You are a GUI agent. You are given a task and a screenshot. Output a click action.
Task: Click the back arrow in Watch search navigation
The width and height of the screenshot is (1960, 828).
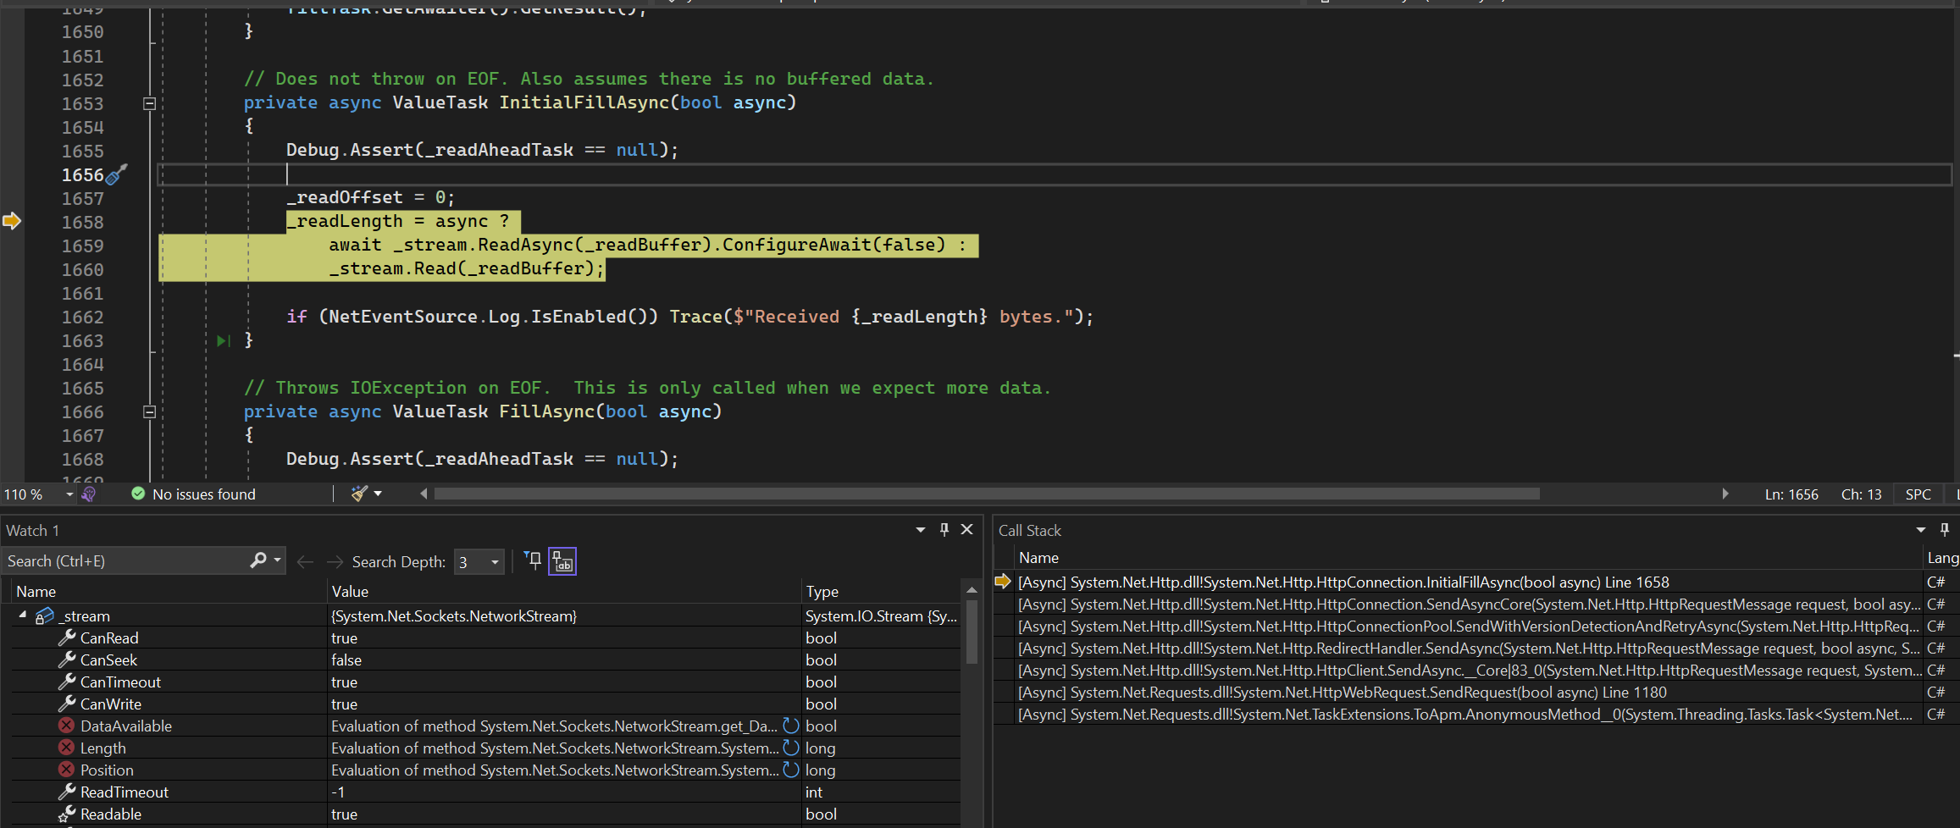click(x=305, y=560)
